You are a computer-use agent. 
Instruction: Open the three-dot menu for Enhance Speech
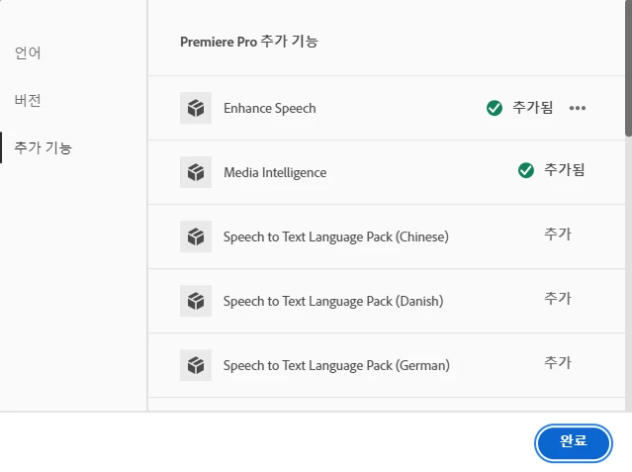[578, 108]
